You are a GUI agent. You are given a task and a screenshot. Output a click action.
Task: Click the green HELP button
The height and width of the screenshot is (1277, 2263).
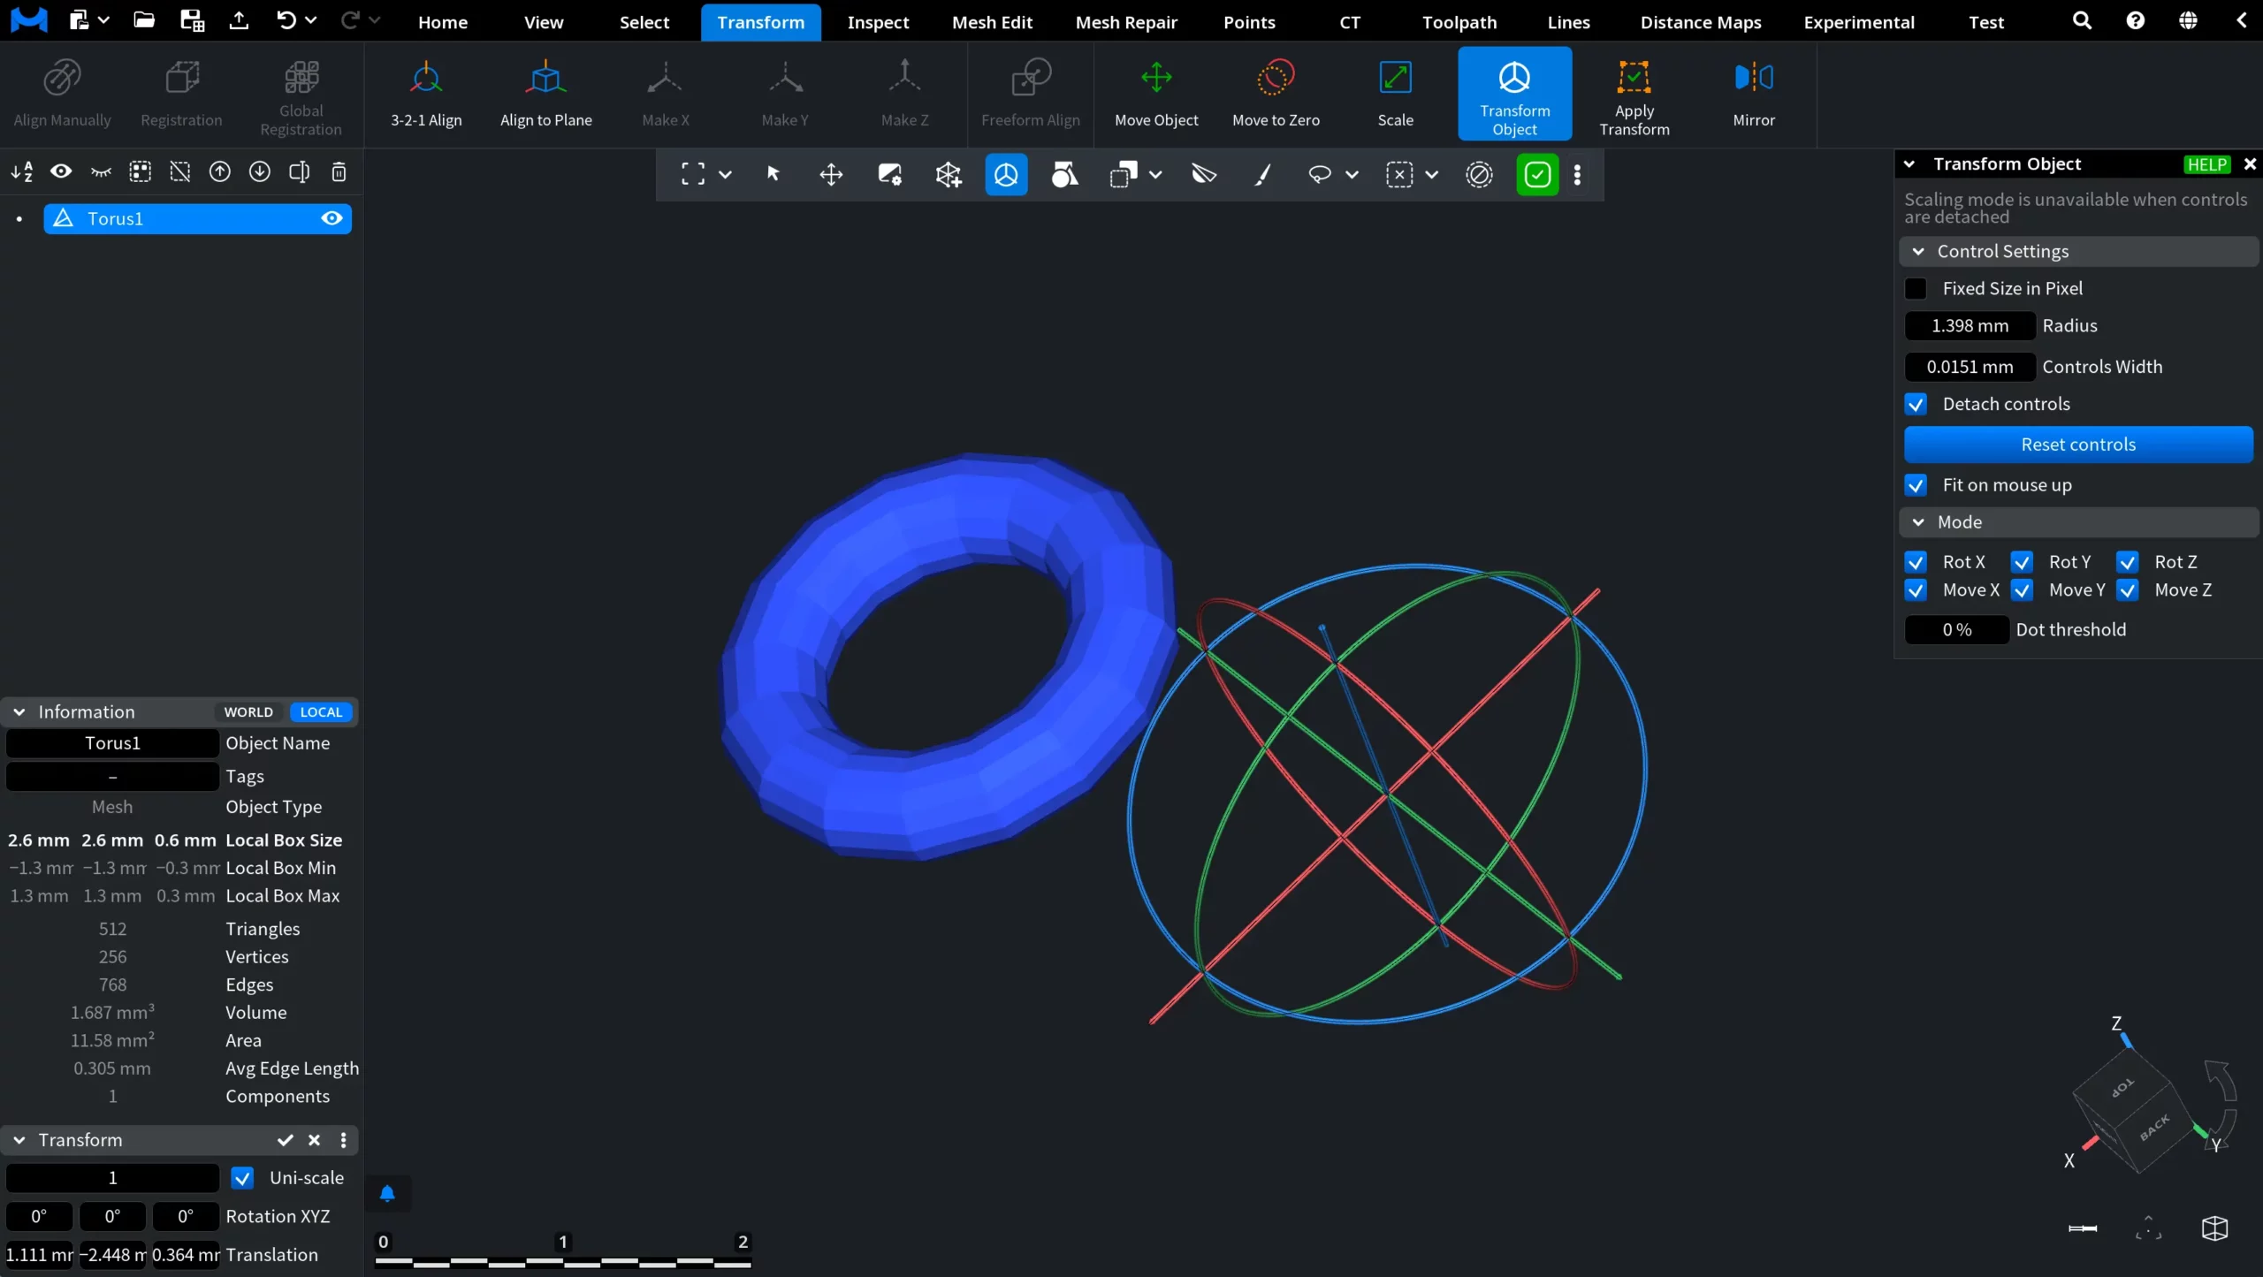pyautogui.click(x=2206, y=164)
